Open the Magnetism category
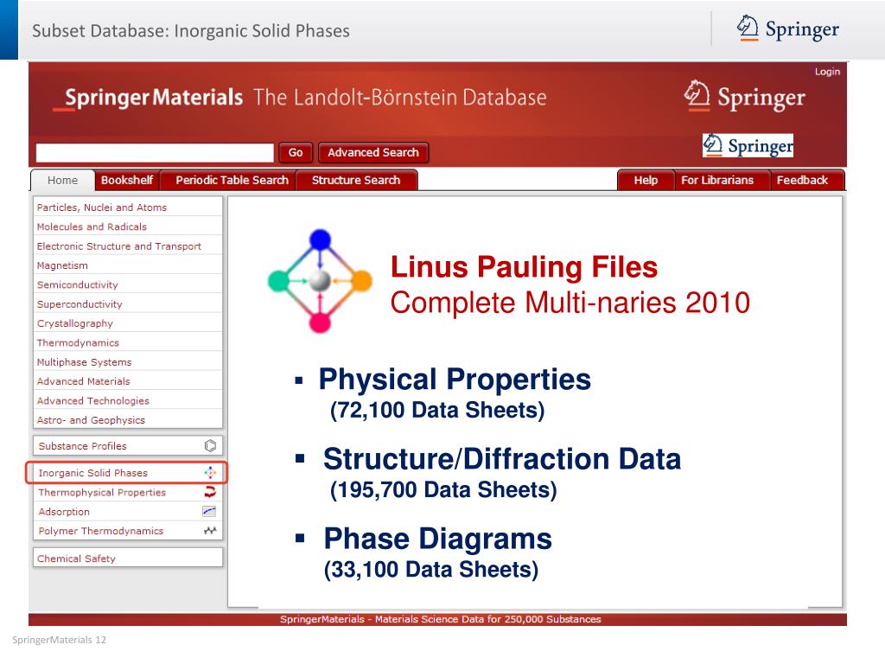This screenshot has height=664, width=885. 128,265
